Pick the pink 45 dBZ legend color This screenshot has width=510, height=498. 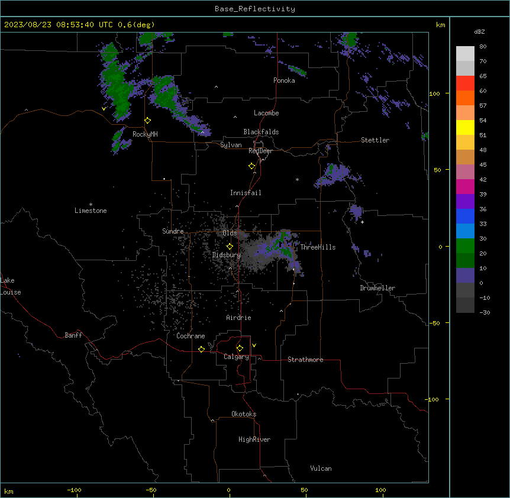point(465,172)
